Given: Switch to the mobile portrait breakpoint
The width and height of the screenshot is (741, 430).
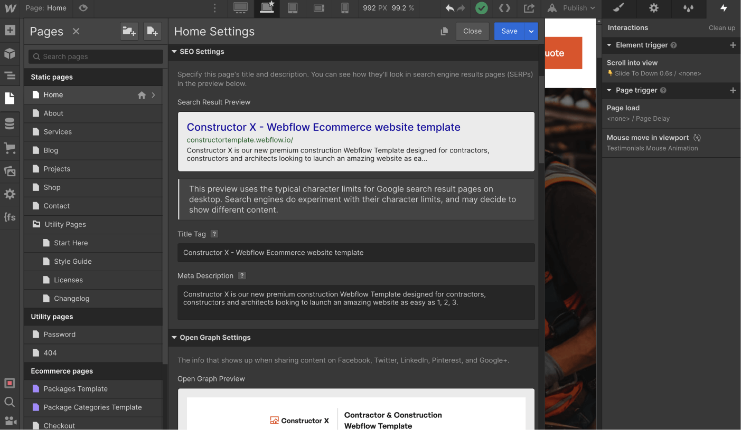Looking at the screenshot, I should point(345,8).
